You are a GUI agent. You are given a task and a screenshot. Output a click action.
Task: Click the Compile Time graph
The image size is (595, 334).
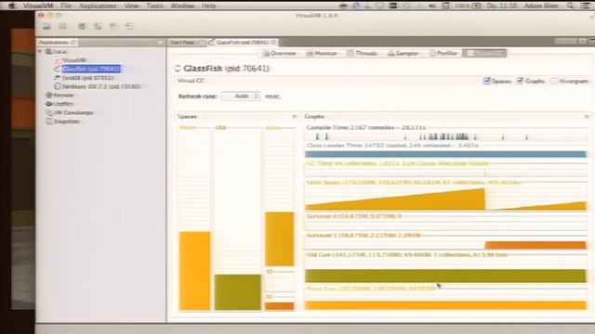click(x=446, y=136)
